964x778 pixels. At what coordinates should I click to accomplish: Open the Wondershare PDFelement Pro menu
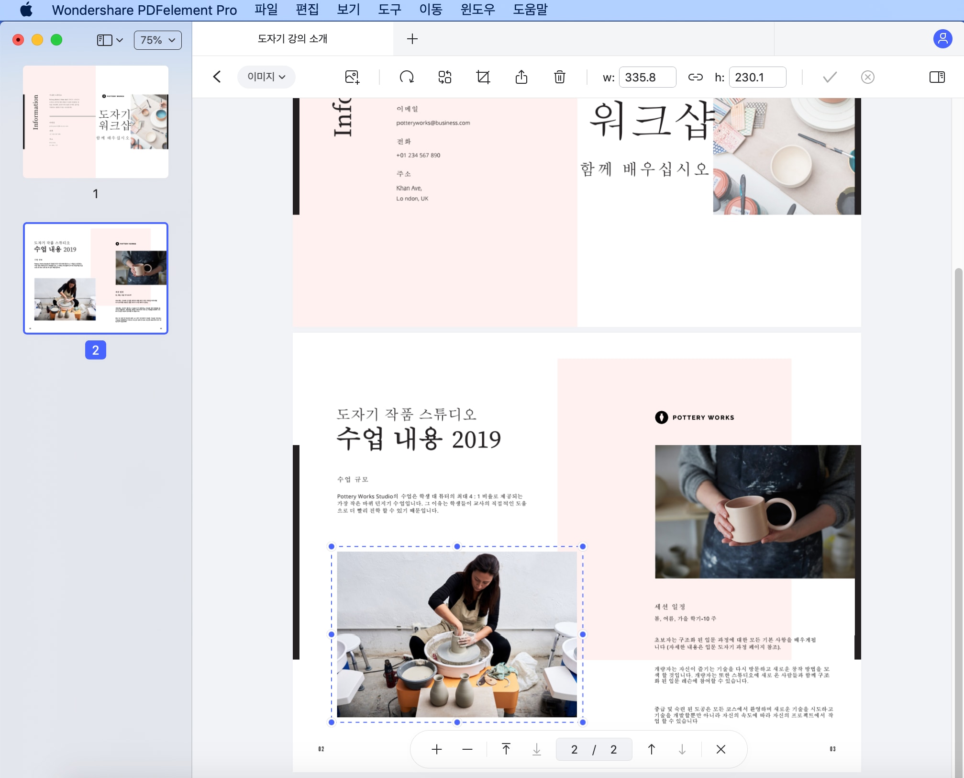click(144, 10)
